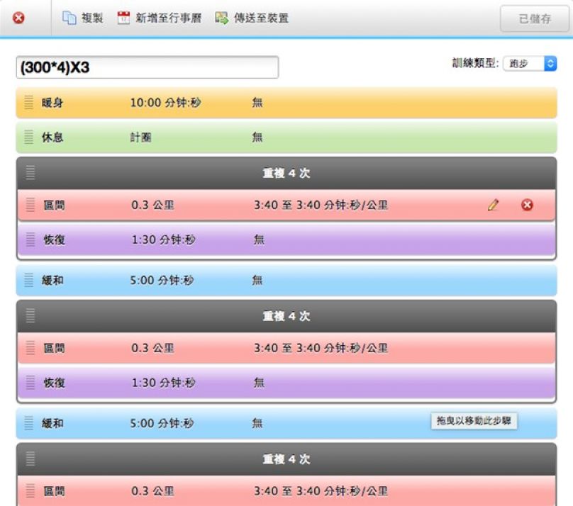Image resolution: width=573 pixels, height=506 pixels.
Task: Click the drag handle of the 暖身 step
Action: pyautogui.click(x=29, y=103)
